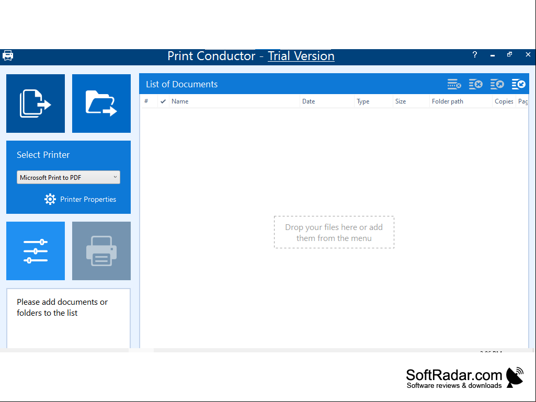The height and width of the screenshot is (402, 536).
Task: Click the Drop your files here box
Action: coord(334,232)
